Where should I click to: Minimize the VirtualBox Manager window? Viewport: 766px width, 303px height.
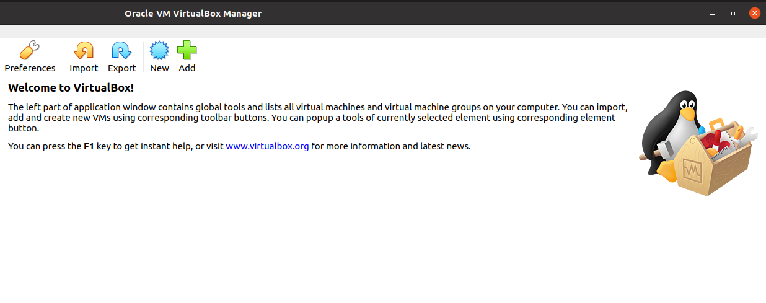click(713, 13)
